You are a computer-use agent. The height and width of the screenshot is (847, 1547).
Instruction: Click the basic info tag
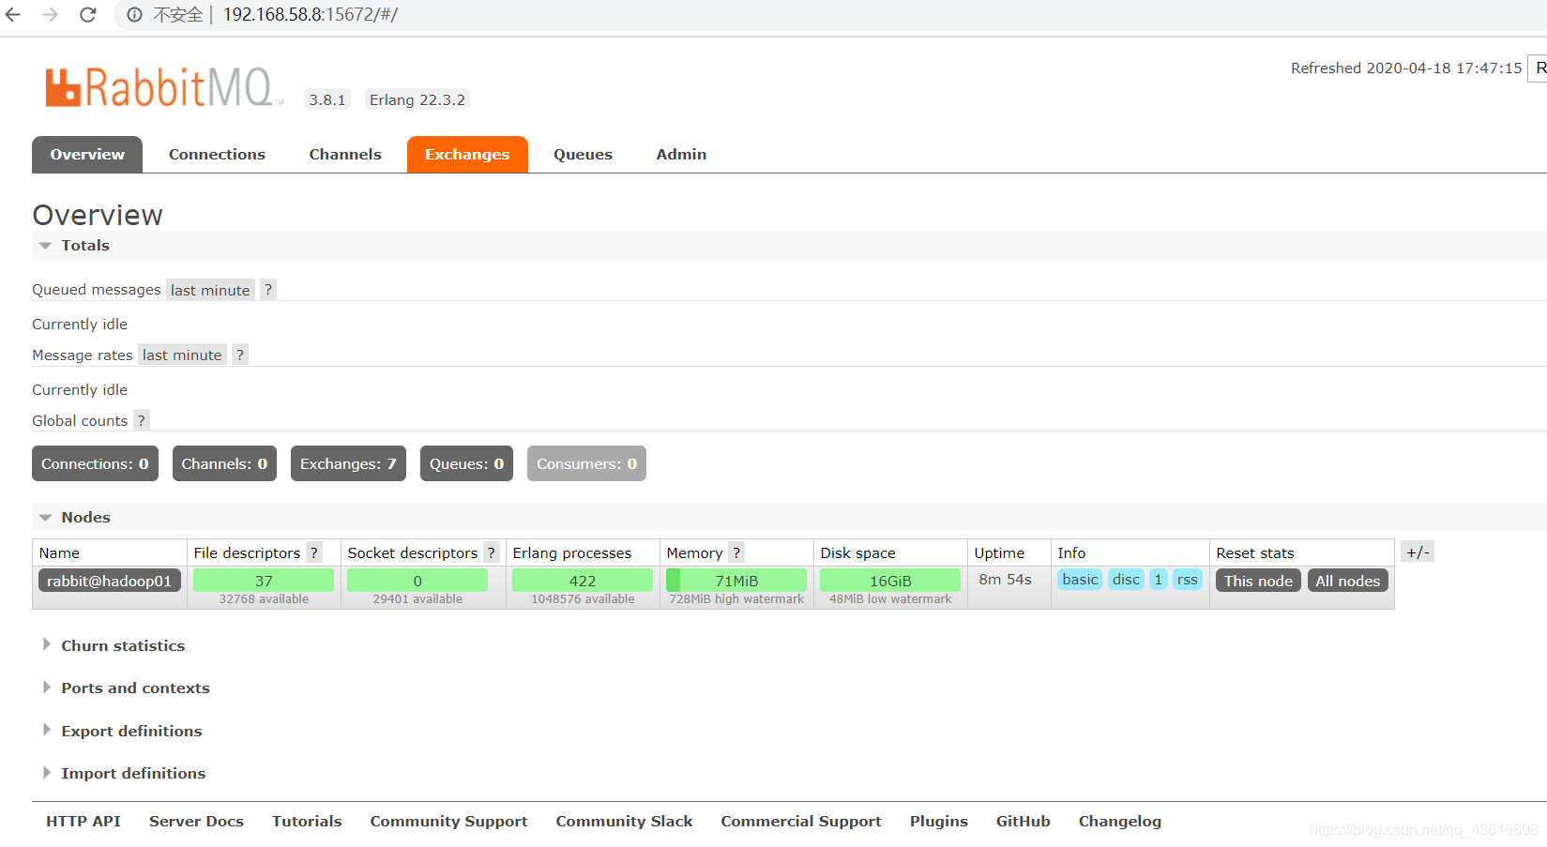point(1080,580)
